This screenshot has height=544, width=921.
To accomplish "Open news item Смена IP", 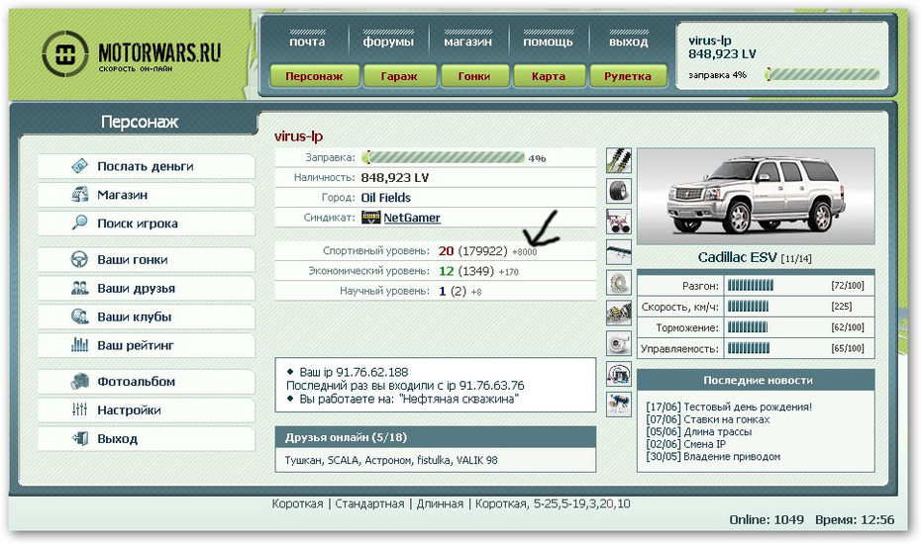I will click(705, 444).
